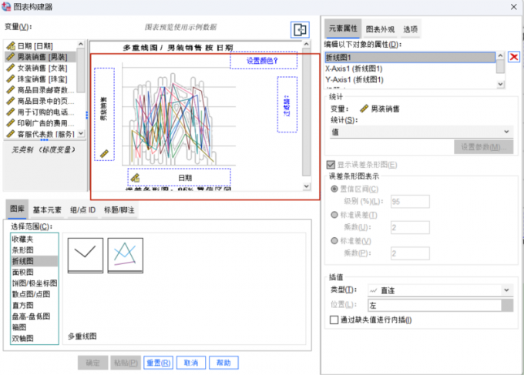Image resolution: width=524 pixels, height=375 pixels.
Task: Select 条形图 in gallery list
Action: 35,250
